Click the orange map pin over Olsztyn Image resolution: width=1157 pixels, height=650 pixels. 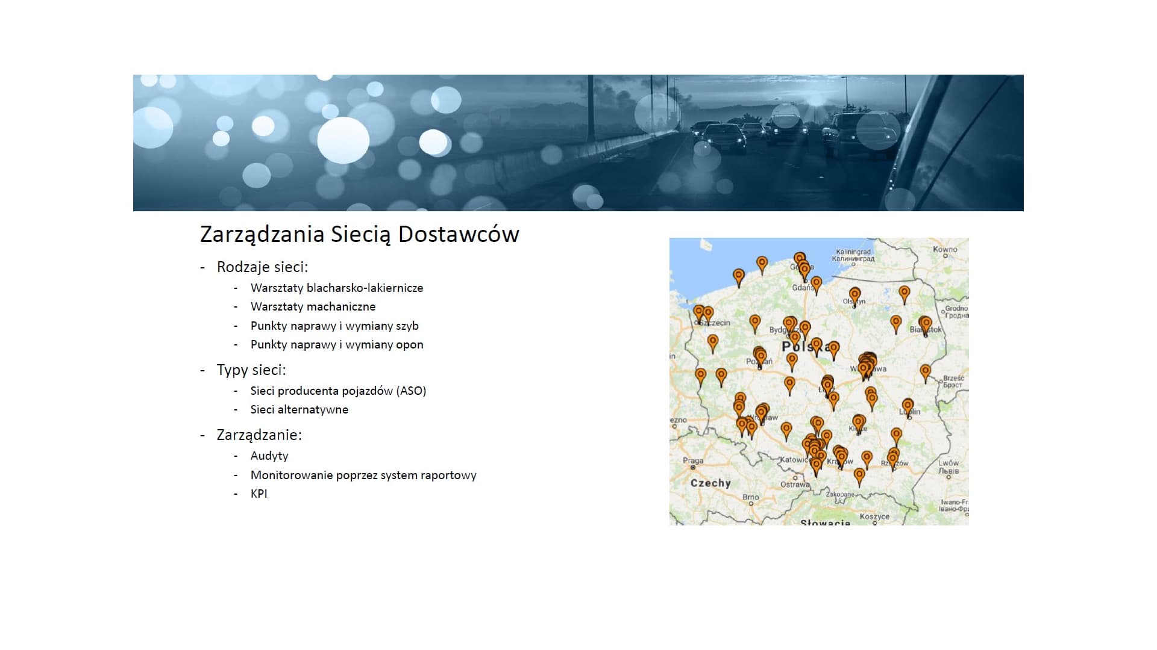854,295
